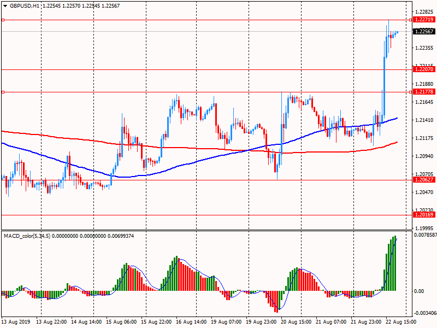Click the 1.20705 price scale value
Screen dimensions: 437x328
[x=424, y=174]
